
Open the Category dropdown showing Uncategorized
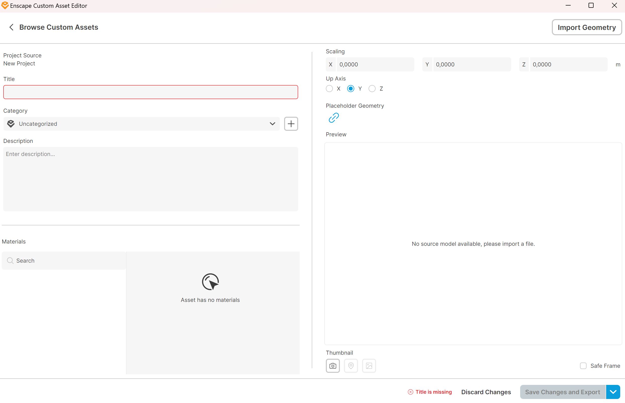coord(142,124)
